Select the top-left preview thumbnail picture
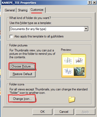 point(68,61)
